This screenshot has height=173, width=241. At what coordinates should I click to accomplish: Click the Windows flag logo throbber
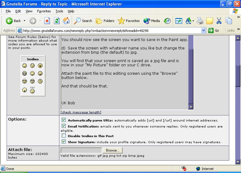[x=235, y=11]
